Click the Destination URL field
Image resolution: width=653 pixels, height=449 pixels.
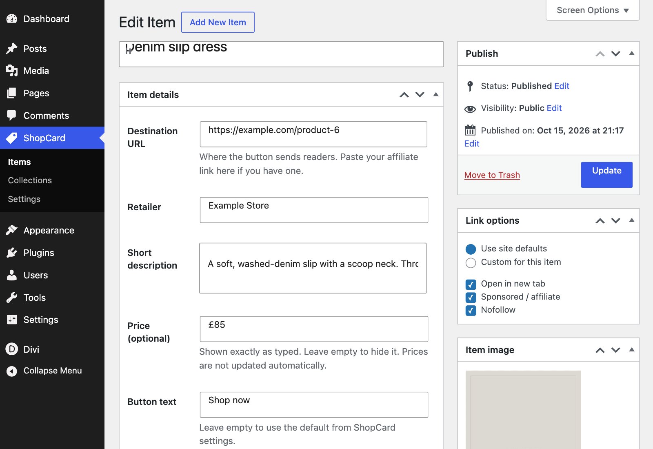pyautogui.click(x=313, y=134)
